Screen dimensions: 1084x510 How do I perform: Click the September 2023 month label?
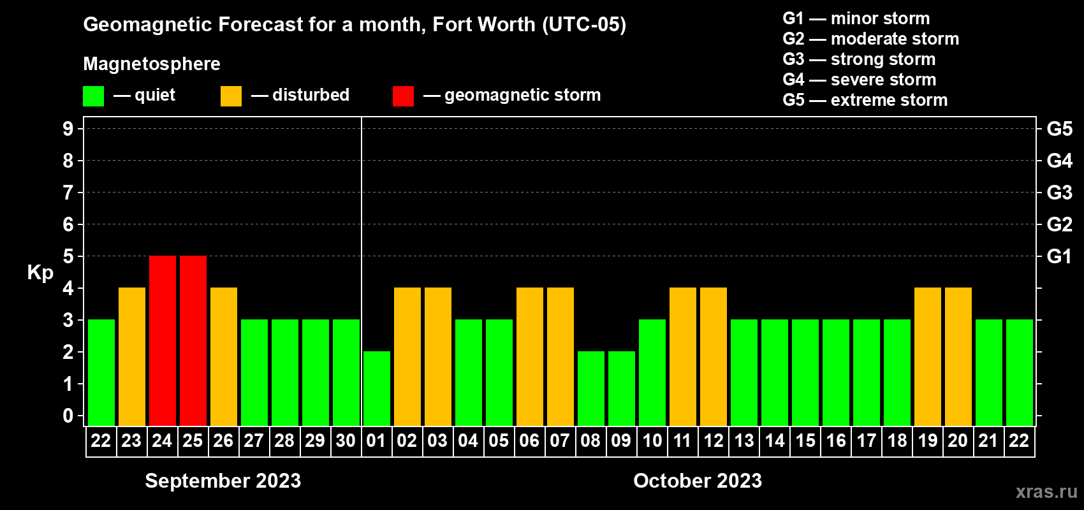[223, 481]
